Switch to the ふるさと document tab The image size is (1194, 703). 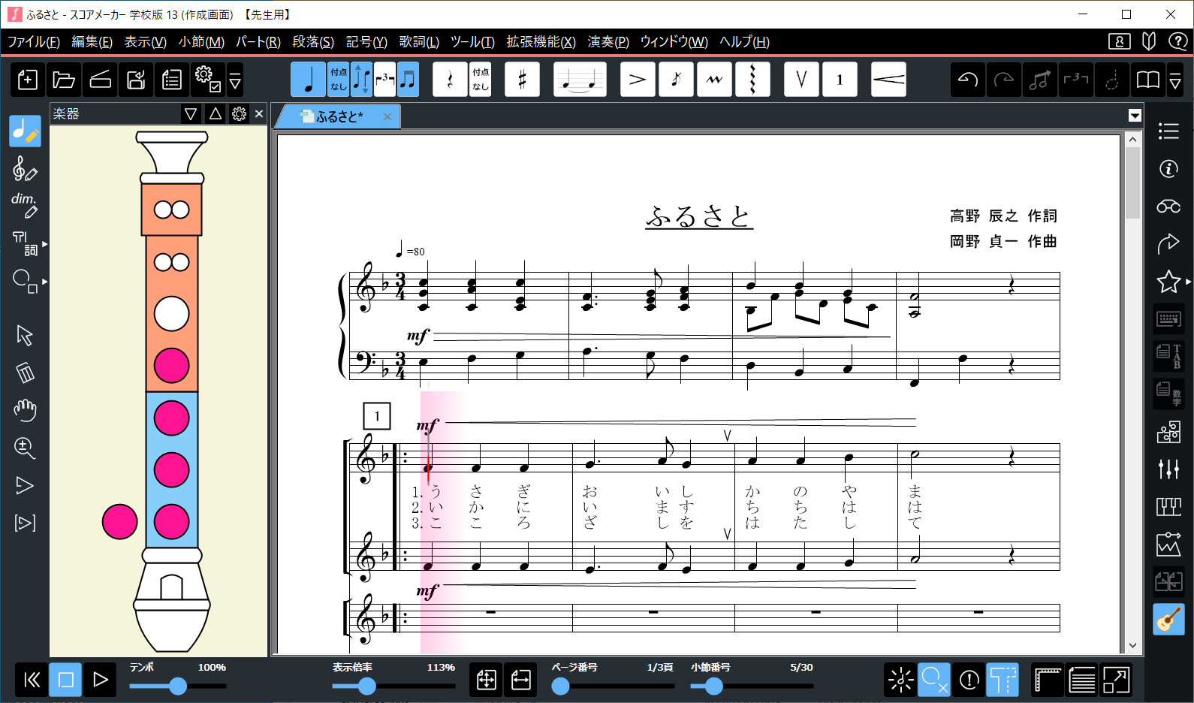click(338, 116)
